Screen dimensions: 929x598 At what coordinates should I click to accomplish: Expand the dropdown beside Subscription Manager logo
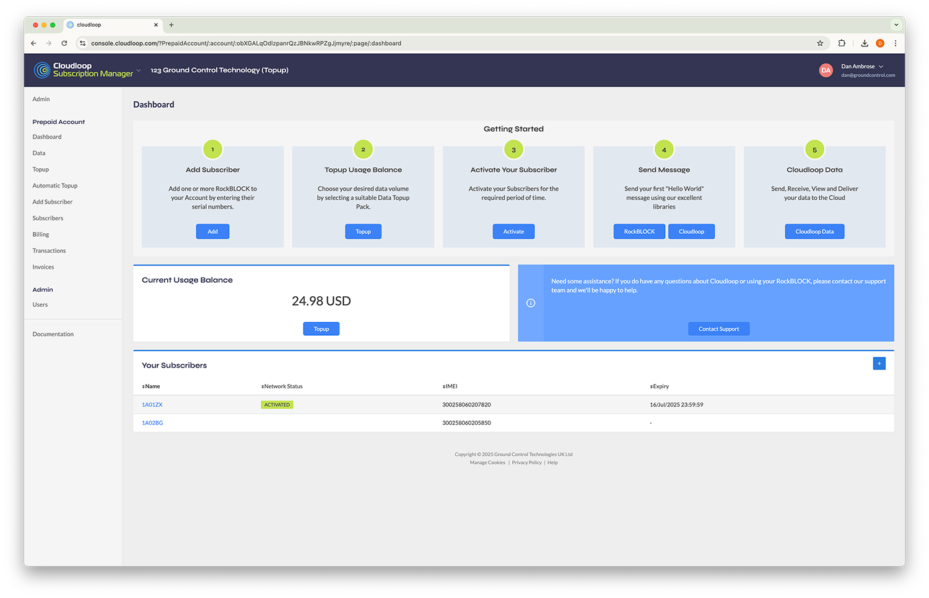pos(139,70)
